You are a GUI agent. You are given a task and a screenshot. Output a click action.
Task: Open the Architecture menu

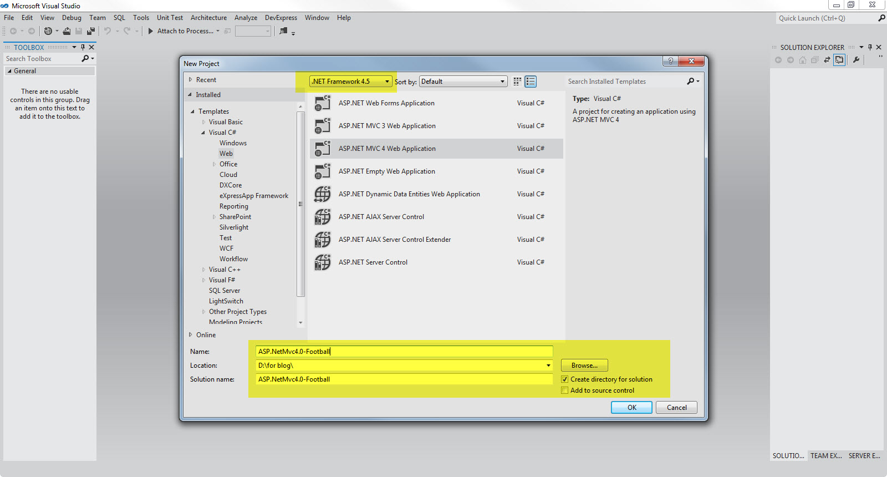(208, 18)
